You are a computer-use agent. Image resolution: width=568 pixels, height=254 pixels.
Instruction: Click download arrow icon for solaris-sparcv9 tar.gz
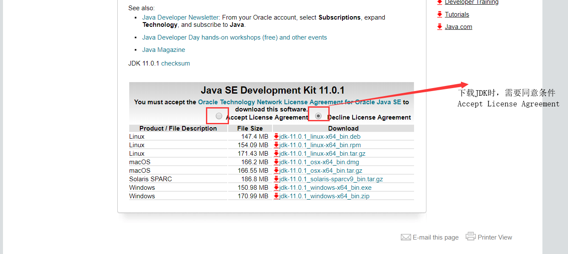click(x=276, y=179)
